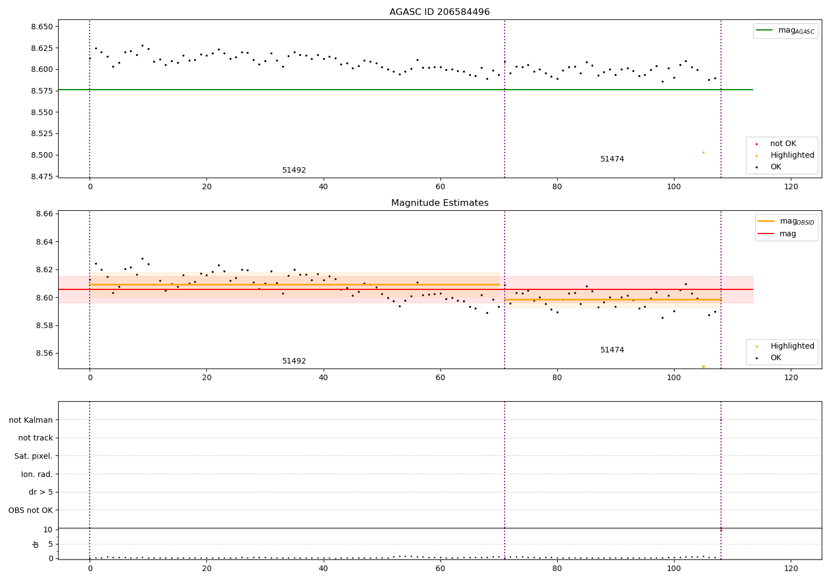Click the '51474' label in the top plot
This screenshot has width=830, height=581.
pos(612,159)
